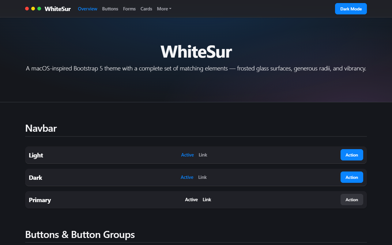Screen dimensions: 392x245
Task: Select Active in the Light navbar
Action: pos(187,155)
